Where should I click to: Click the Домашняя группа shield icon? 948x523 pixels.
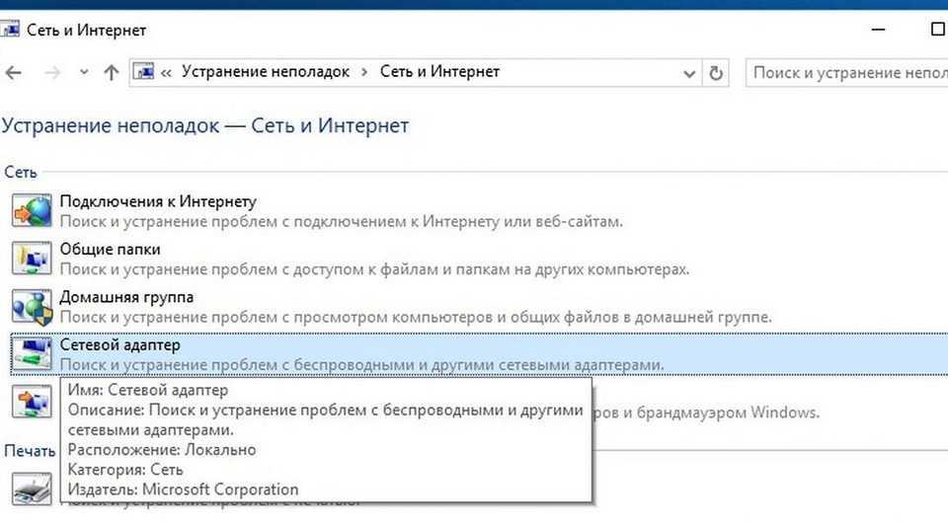click(x=31, y=306)
